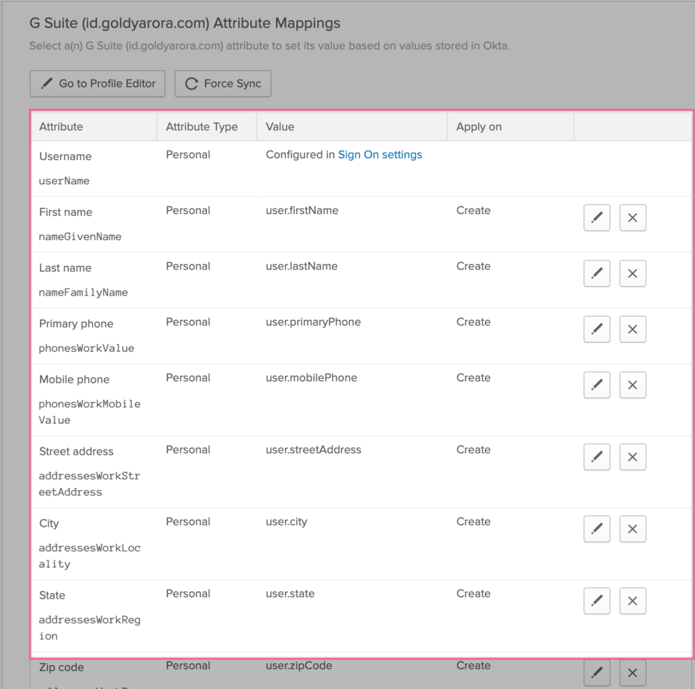Select the user.city value
This screenshot has height=689, width=695.
[x=286, y=522]
